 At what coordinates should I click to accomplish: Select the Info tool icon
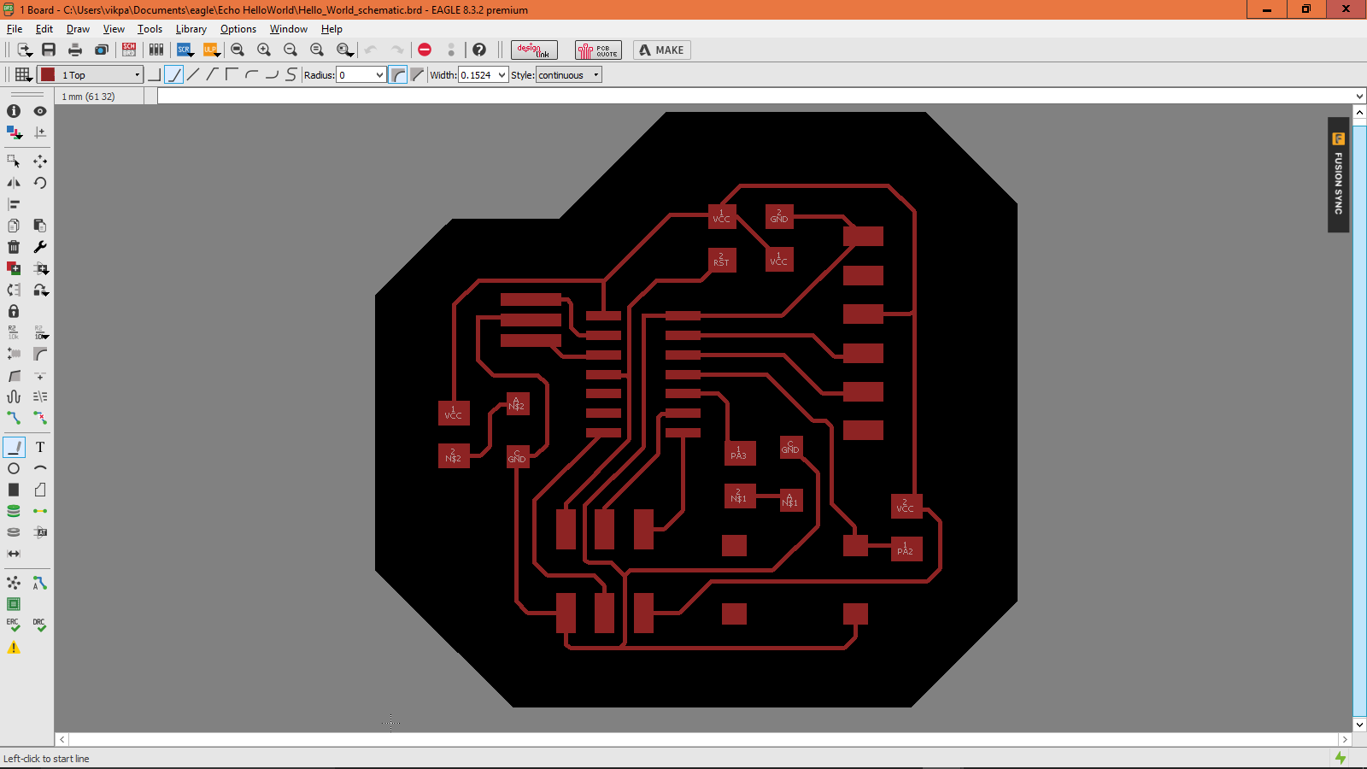[14, 111]
